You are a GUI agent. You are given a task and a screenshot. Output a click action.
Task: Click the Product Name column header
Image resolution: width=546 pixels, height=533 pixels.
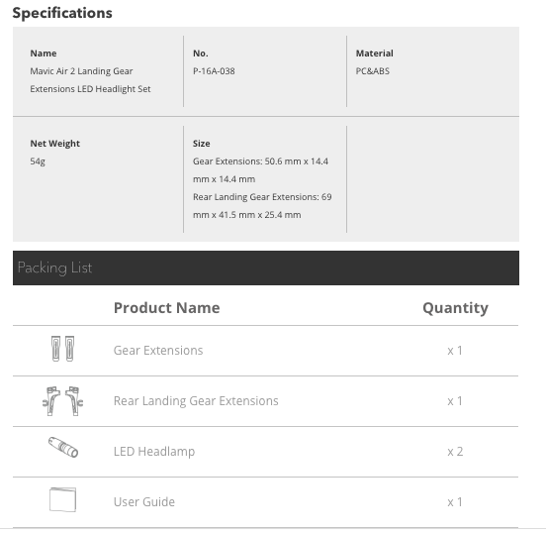[x=167, y=308]
